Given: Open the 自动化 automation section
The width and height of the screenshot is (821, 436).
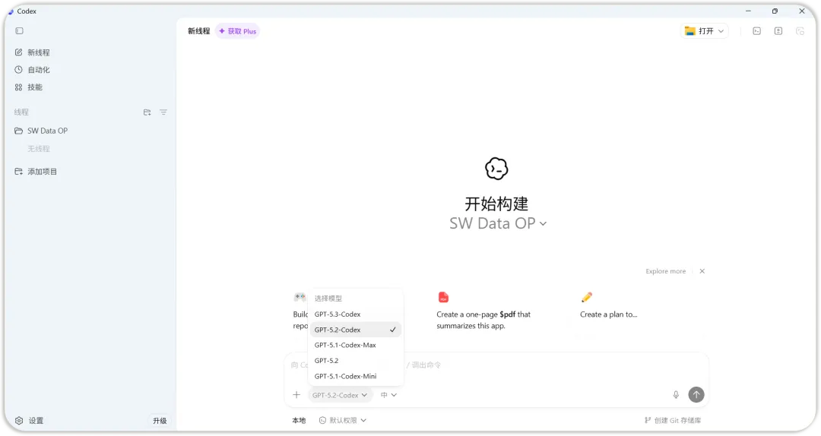Looking at the screenshot, I should 33,70.
